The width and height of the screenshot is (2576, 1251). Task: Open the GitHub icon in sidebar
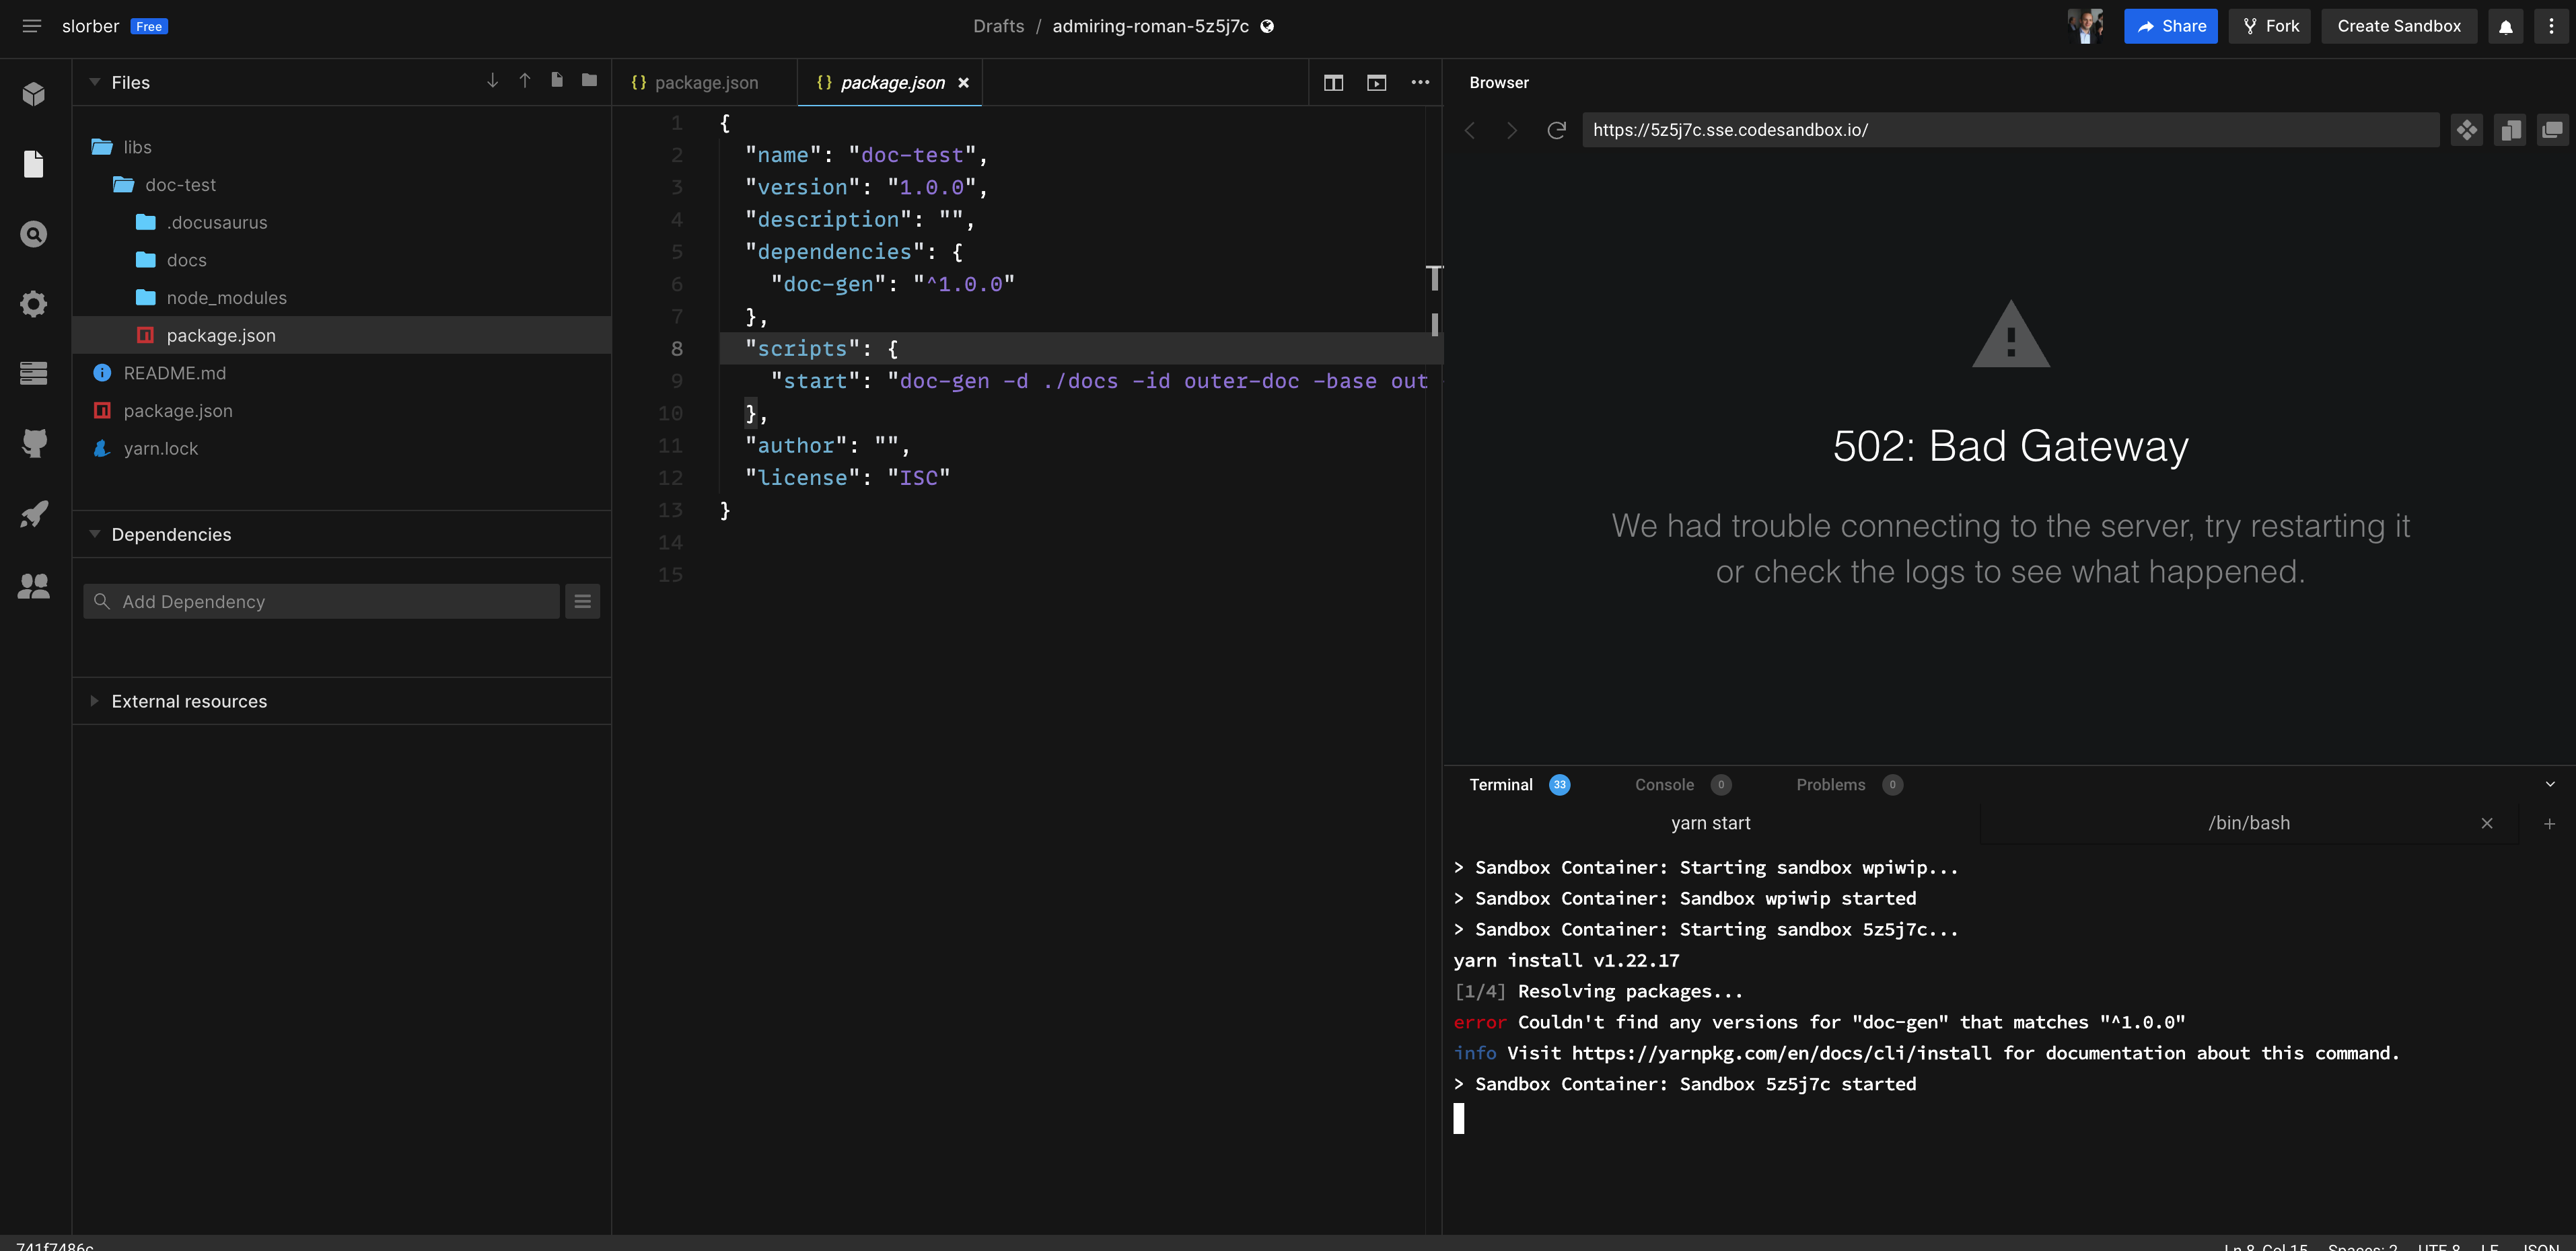[x=34, y=444]
